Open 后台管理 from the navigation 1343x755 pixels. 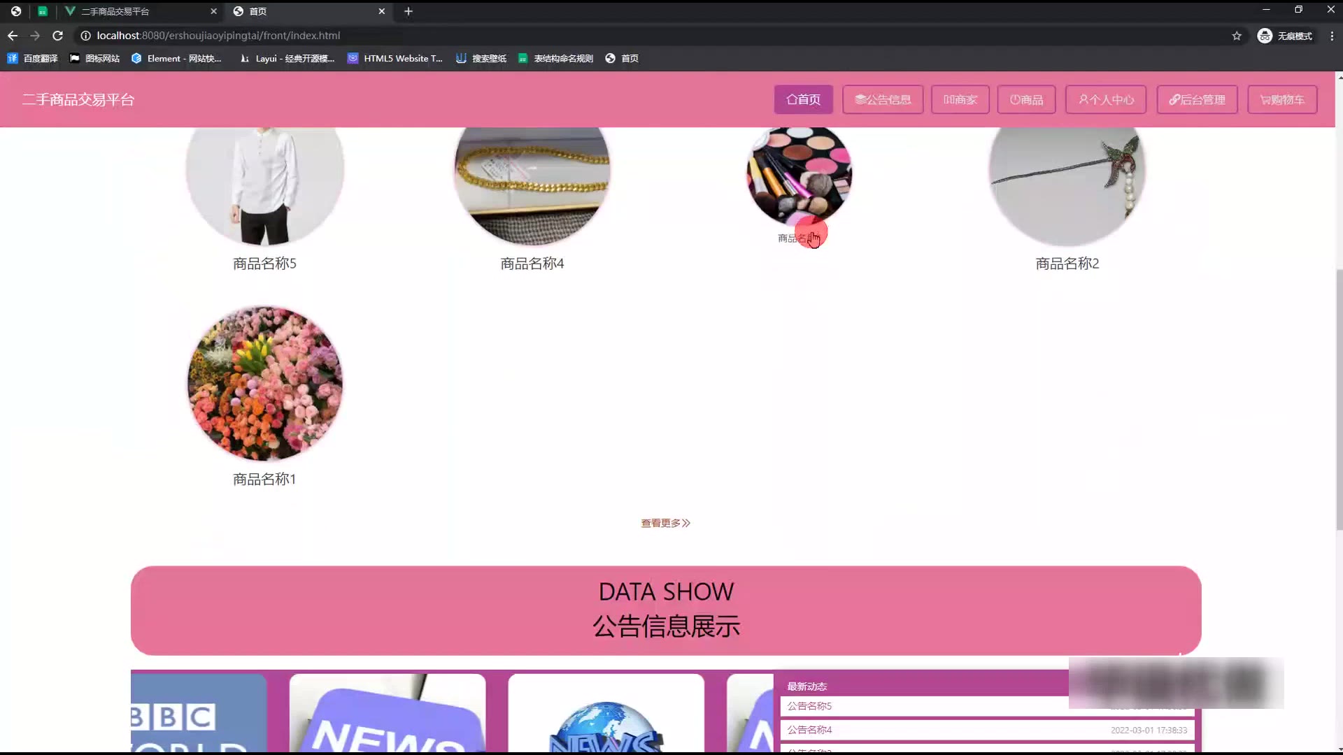coord(1197,100)
